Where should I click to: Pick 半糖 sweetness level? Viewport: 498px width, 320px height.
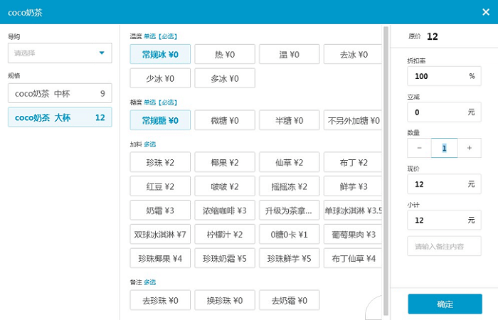pos(288,120)
